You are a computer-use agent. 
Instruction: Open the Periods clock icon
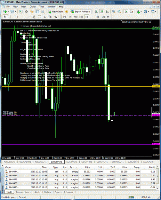click(145, 12)
